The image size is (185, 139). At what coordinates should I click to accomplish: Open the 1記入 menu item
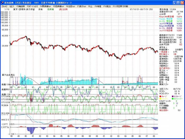coord(12,7)
